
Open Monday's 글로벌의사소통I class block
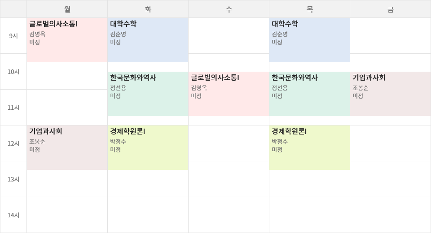click(x=67, y=40)
